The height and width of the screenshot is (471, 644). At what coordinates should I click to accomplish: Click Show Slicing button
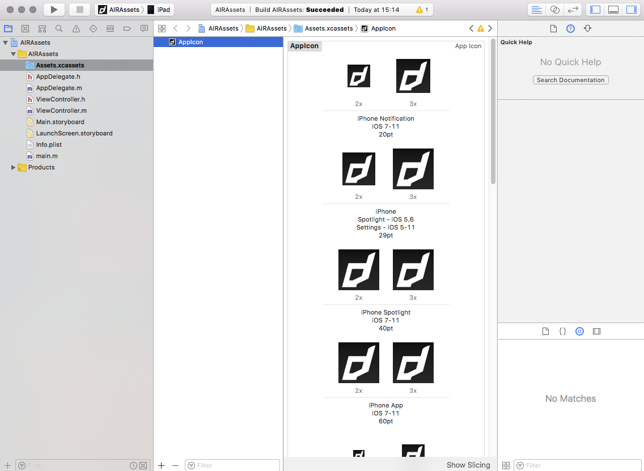[468, 465]
